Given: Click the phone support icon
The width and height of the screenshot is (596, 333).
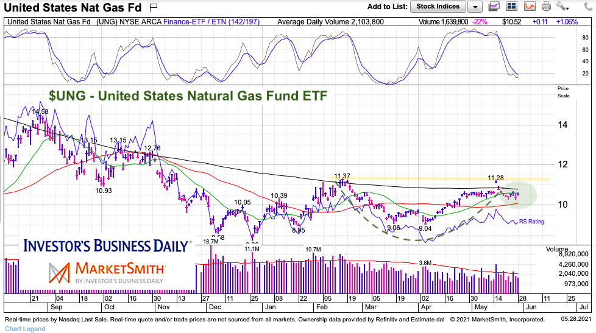Looking at the screenshot, I should pyautogui.click(x=587, y=6).
